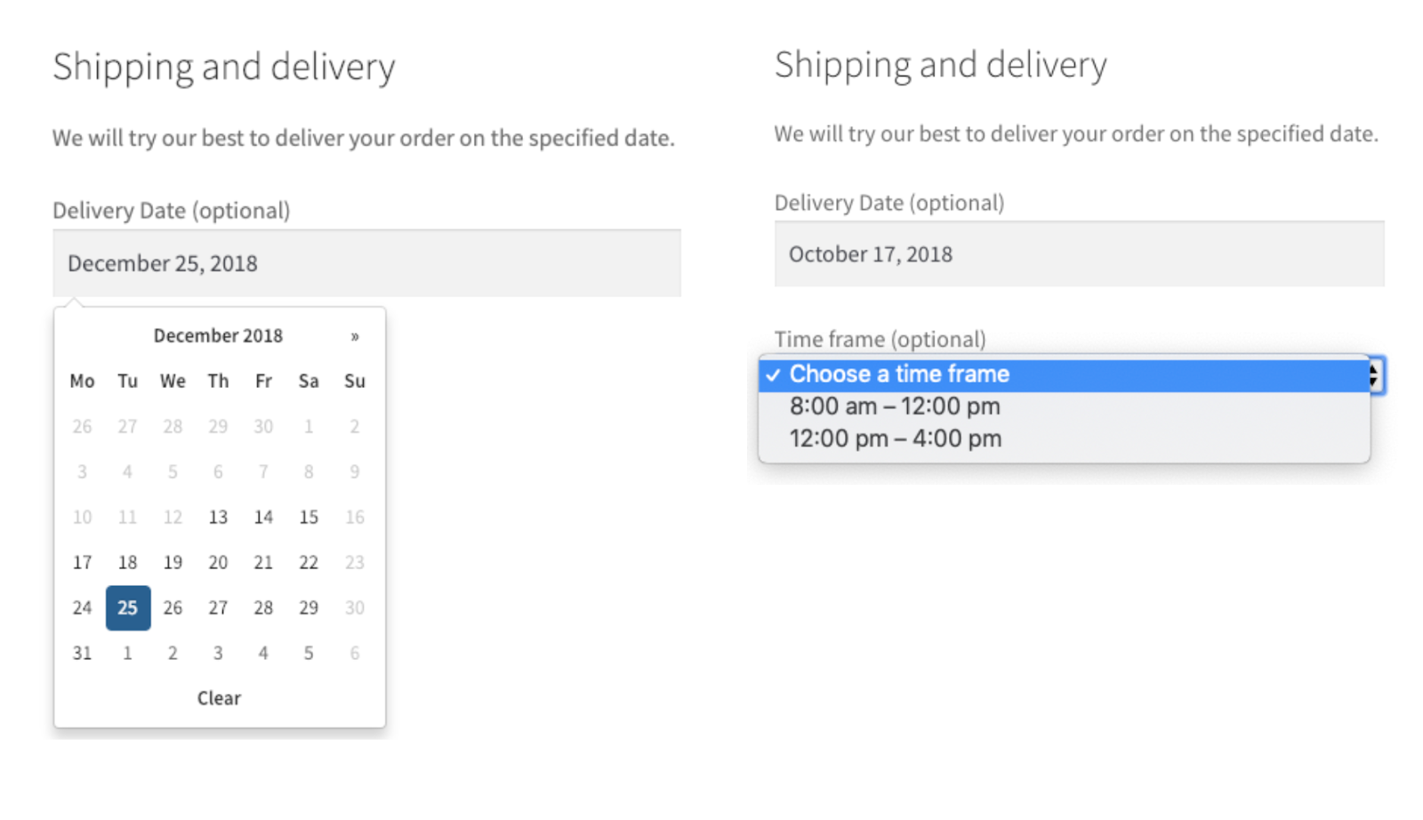Click the 'Shipping and delivery' heading
1423x820 pixels.
(223, 66)
